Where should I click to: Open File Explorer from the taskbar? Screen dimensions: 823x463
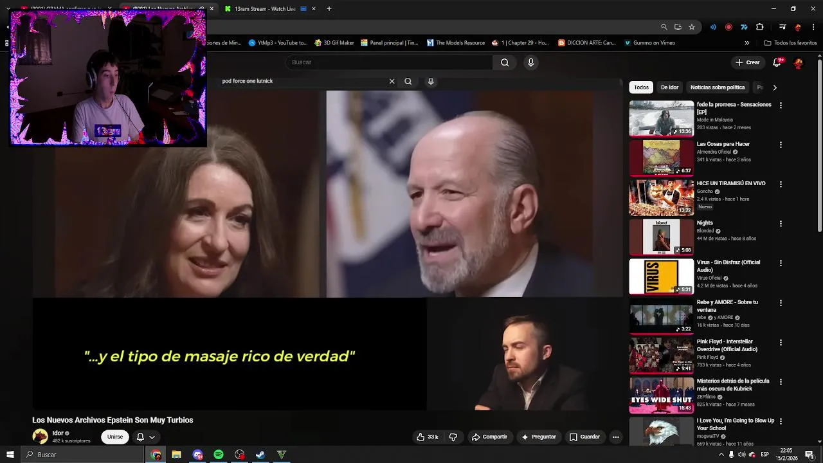pyautogui.click(x=176, y=455)
